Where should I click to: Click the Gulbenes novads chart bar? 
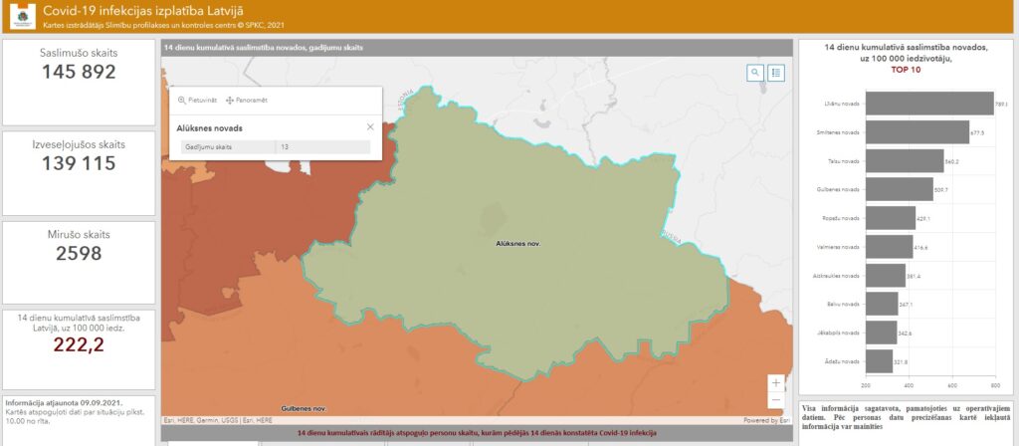[x=898, y=189]
